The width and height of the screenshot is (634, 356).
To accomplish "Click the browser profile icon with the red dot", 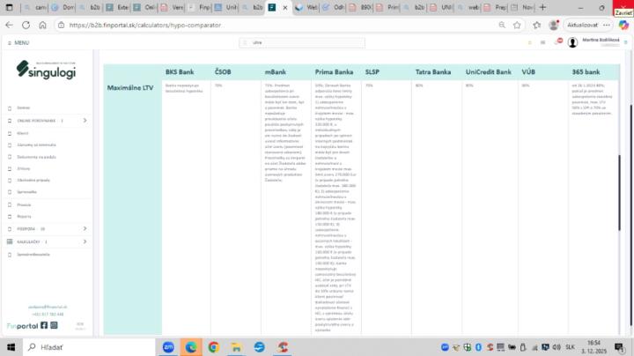I will tap(554, 25).
